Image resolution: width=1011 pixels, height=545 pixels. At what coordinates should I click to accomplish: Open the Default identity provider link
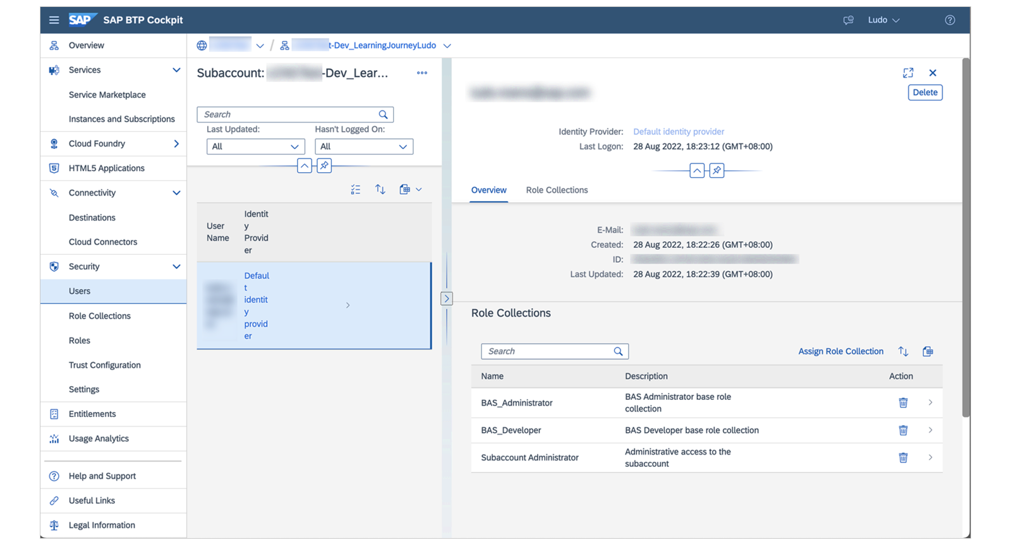click(x=679, y=132)
